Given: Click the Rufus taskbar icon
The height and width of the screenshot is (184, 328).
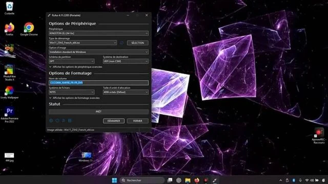Looking at the screenshot, I should click(215, 180).
